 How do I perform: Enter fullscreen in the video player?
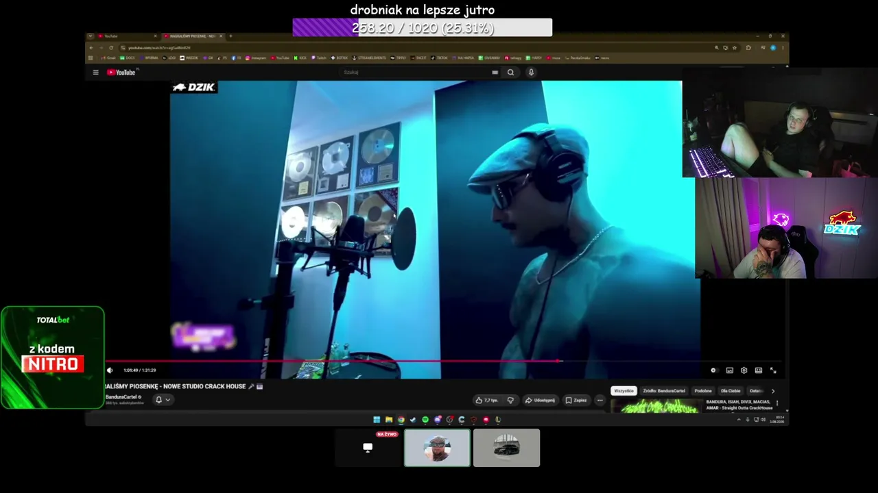click(x=773, y=370)
